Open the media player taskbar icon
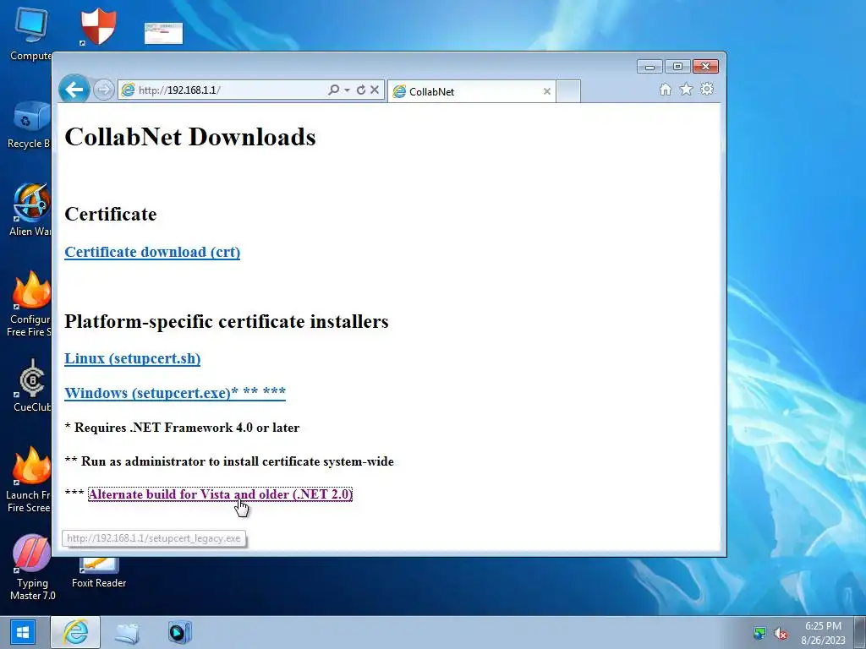This screenshot has height=649, width=866. point(179,632)
